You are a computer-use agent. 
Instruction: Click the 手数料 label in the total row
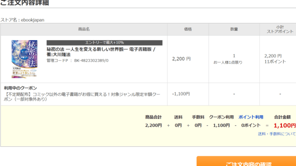coord(198,117)
